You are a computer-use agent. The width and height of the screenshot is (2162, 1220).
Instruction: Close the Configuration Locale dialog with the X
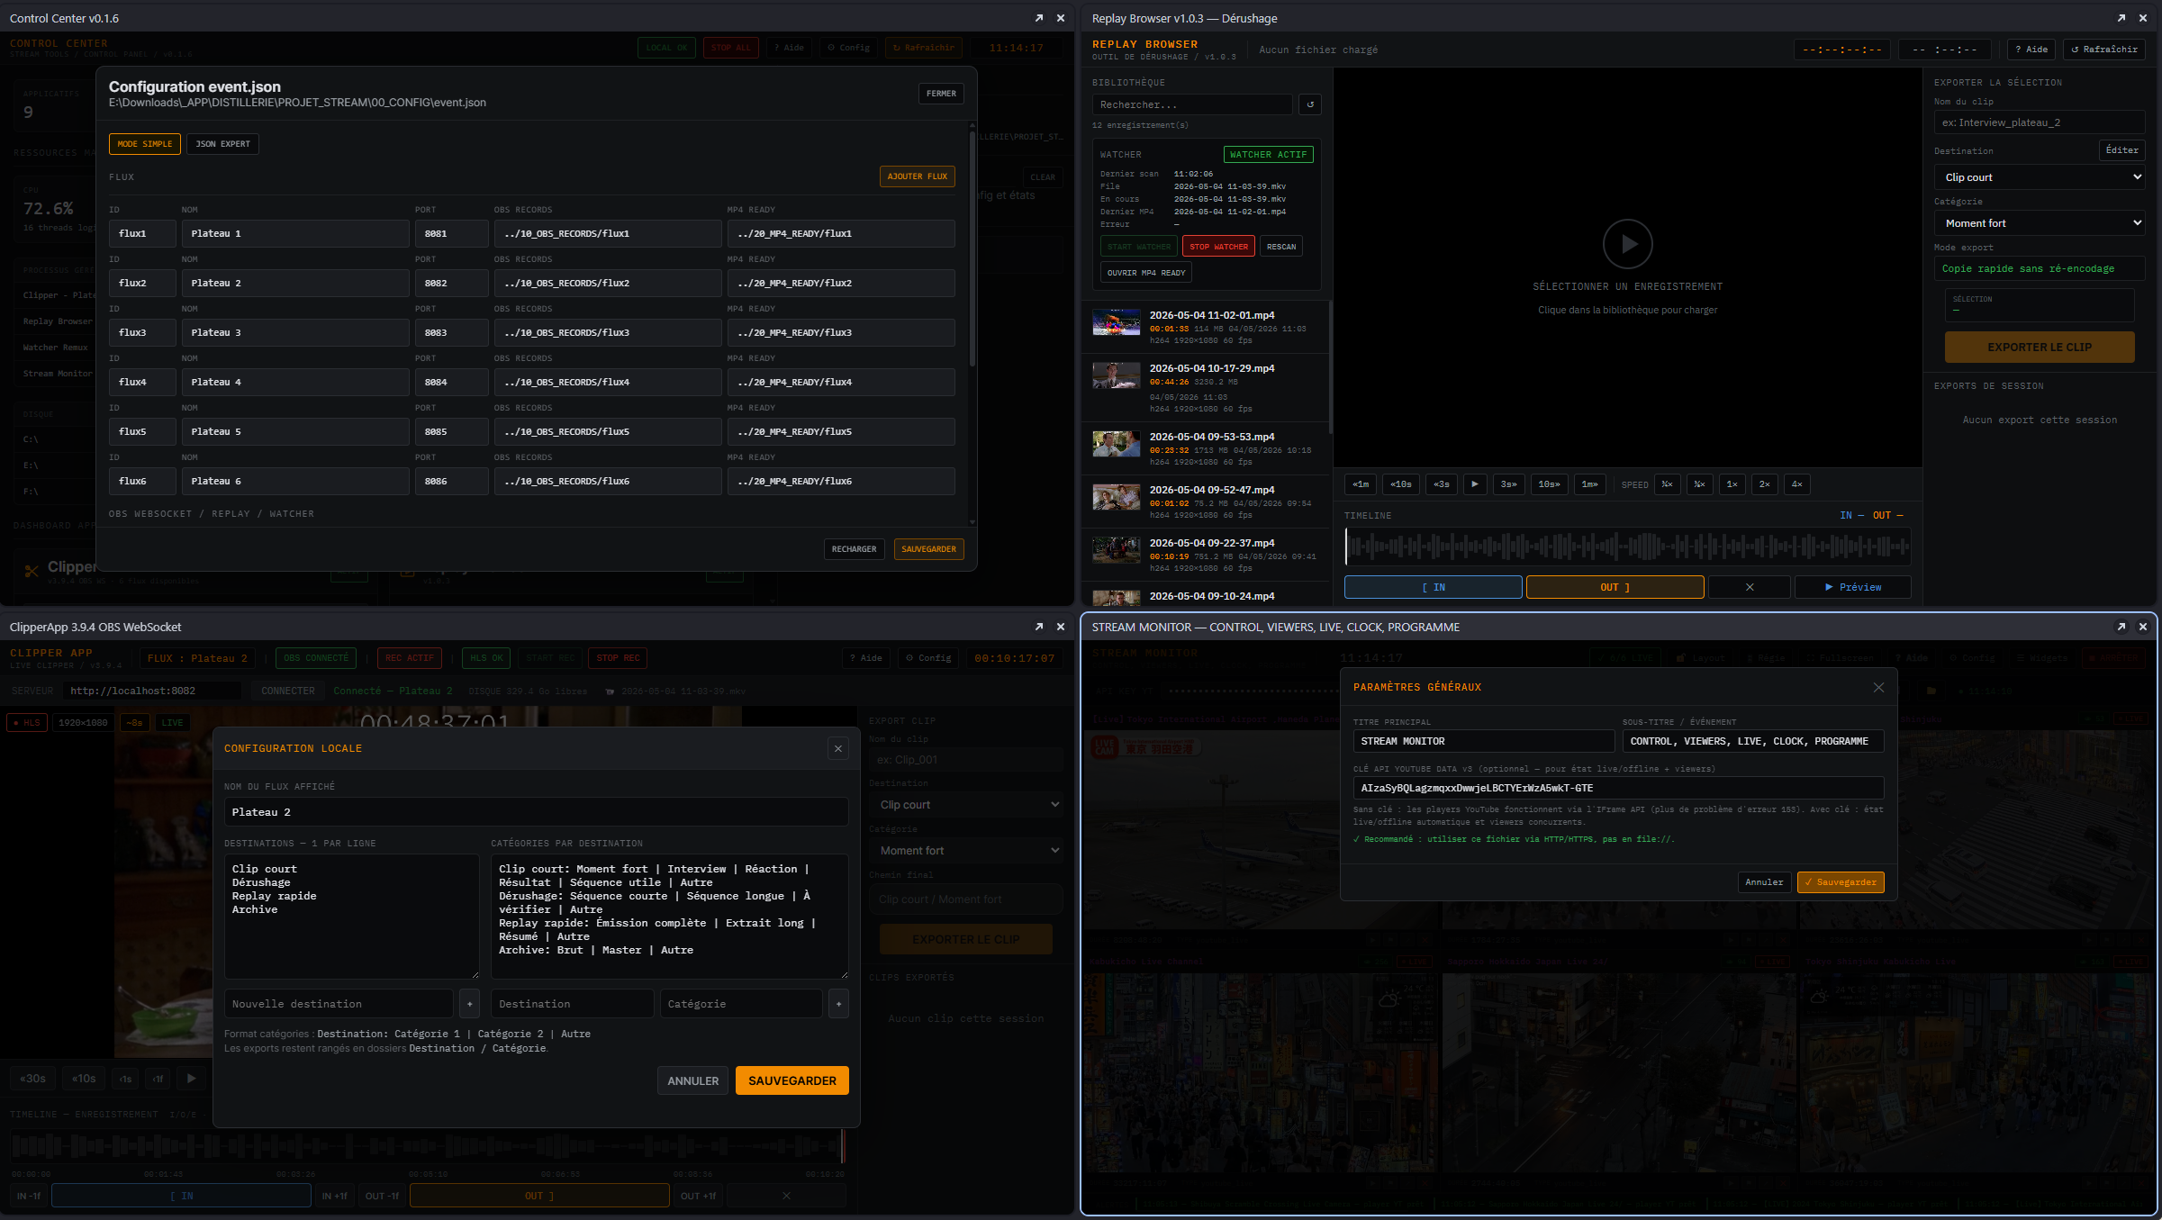837,748
